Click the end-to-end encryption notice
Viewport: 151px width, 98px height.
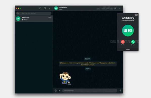[x=88, y=64]
